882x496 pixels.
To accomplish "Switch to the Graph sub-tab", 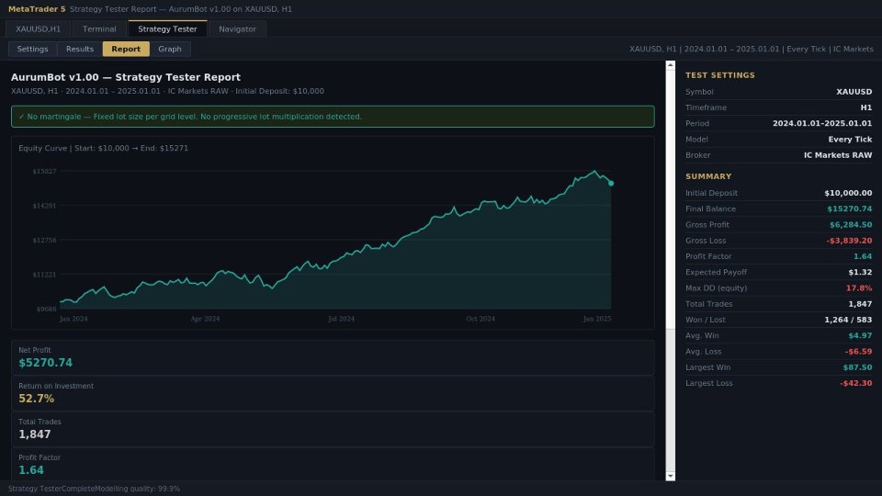I will (x=170, y=49).
